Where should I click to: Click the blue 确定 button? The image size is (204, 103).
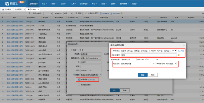point(143,75)
